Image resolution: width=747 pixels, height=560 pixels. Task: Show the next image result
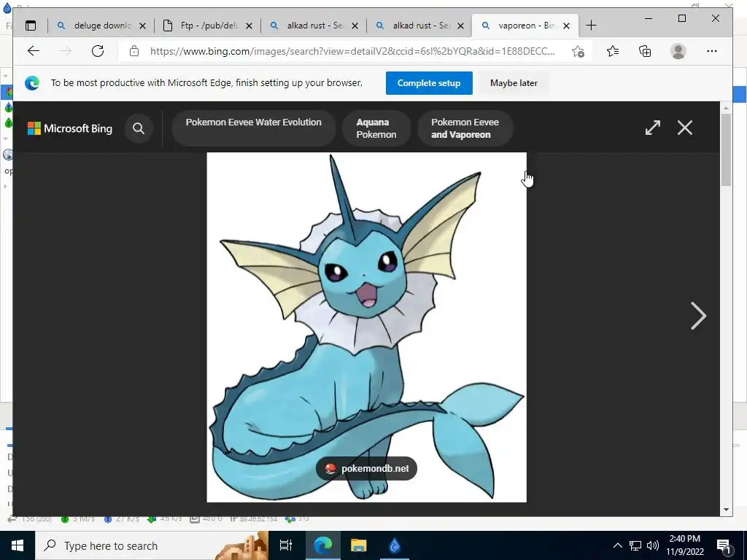tap(698, 316)
